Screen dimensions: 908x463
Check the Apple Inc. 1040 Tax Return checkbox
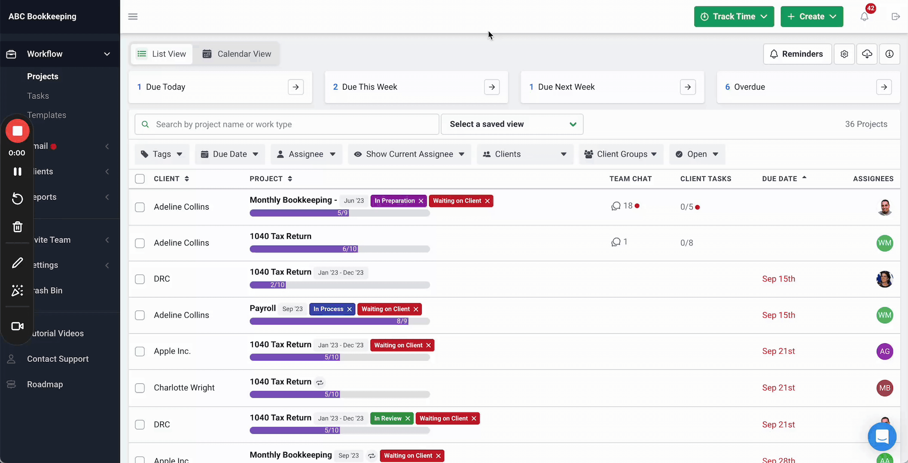click(140, 352)
